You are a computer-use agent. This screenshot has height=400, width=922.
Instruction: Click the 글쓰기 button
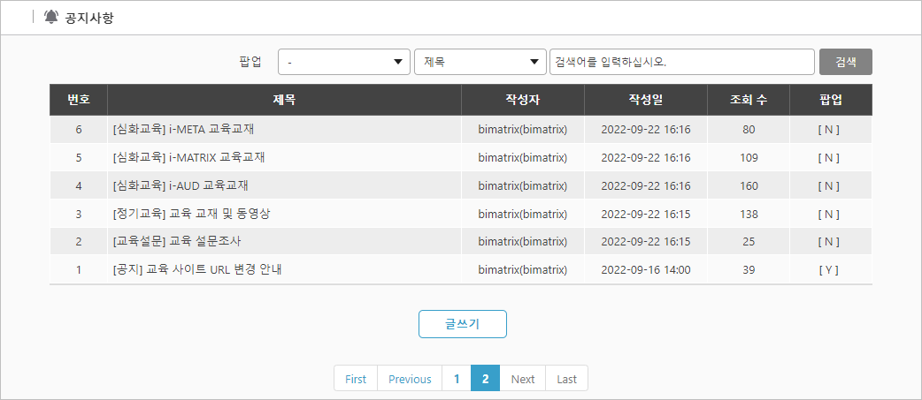pos(462,324)
